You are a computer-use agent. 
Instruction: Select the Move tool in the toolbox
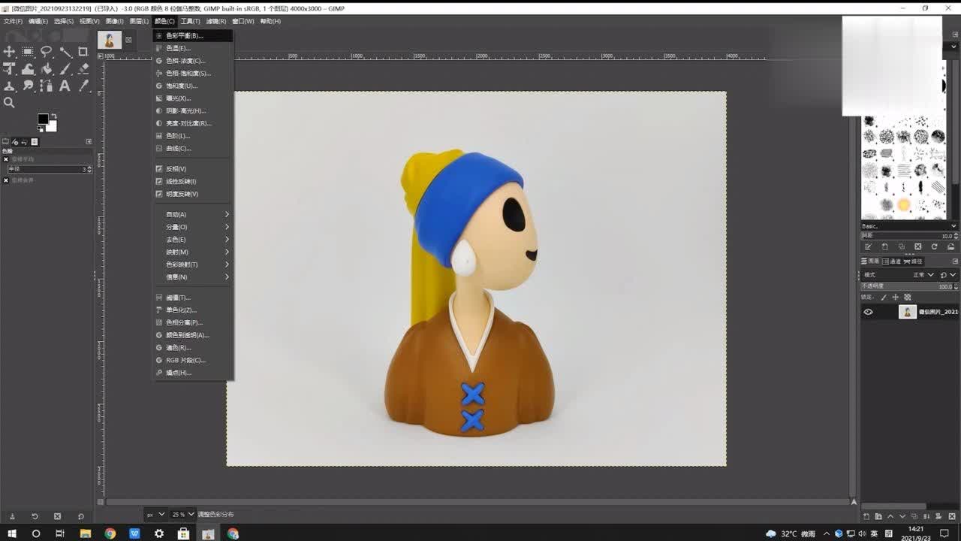(9, 52)
